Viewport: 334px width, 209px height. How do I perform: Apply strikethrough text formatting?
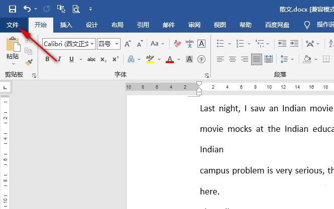[x=91, y=59]
